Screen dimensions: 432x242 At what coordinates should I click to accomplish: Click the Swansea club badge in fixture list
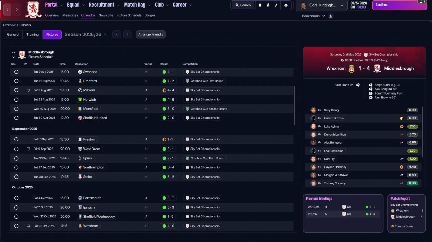point(80,72)
